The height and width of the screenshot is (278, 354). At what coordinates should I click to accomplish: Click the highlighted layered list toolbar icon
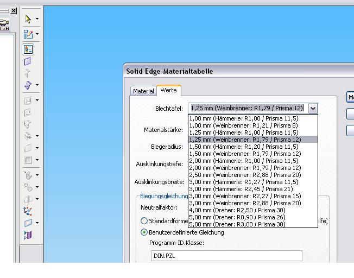(x=28, y=49)
